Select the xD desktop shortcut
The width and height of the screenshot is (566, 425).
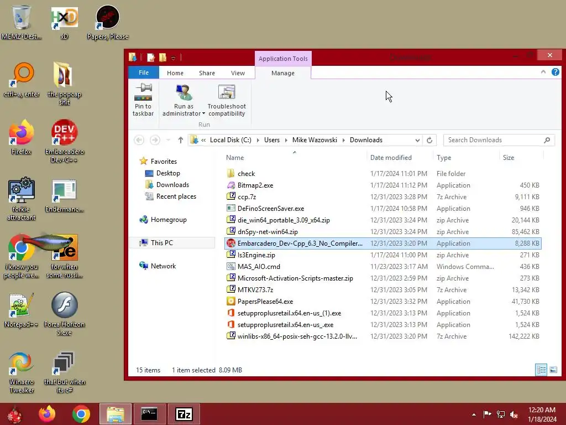pyautogui.click(x=64, y=22)
